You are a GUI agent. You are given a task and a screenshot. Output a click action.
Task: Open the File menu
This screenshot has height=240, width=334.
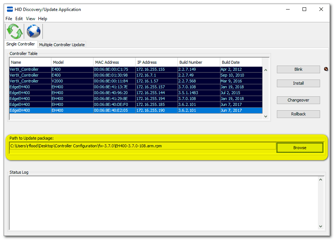(x=9, y=19)
